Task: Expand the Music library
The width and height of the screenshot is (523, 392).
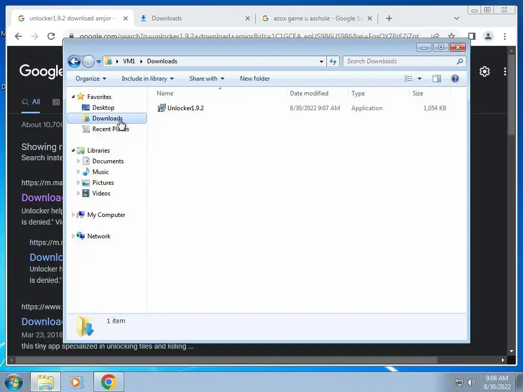Action: [x=78, y=172]
